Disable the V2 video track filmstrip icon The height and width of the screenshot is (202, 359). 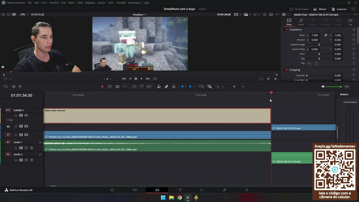pyautogui.click(x=26, y=126)
